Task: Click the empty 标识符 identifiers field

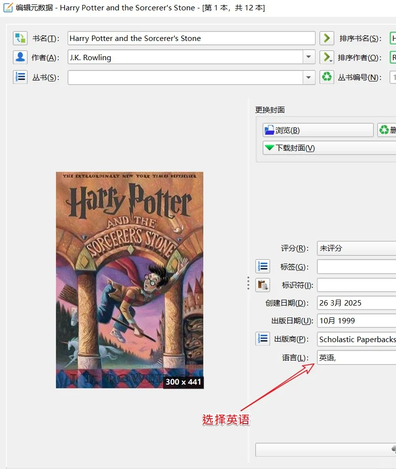Action: [356, 285]
